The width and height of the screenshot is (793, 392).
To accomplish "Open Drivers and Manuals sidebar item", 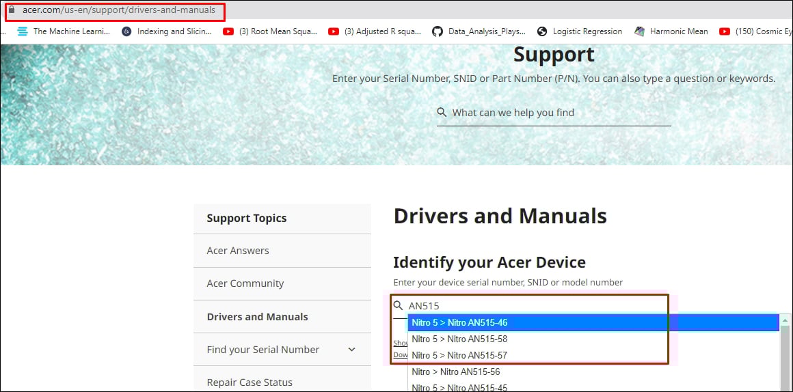I will click(x=257, y=317).
